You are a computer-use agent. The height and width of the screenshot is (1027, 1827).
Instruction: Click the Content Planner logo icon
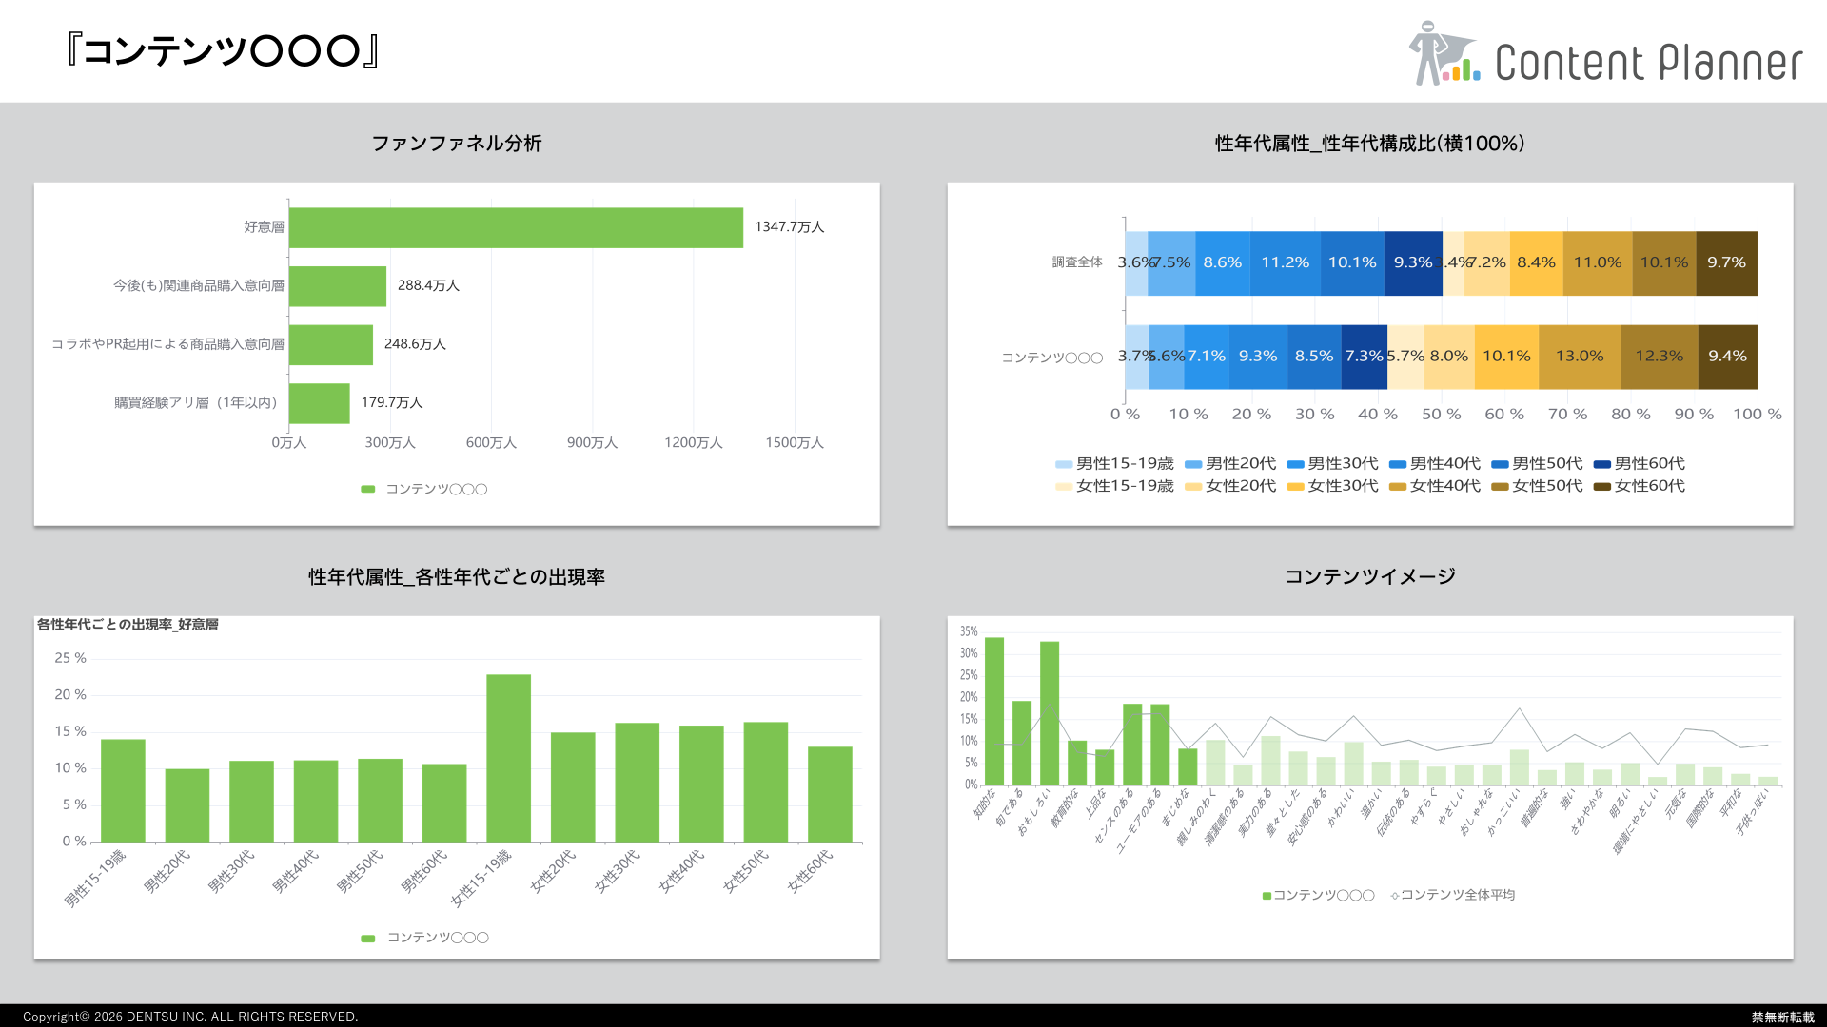point(1444,54)
